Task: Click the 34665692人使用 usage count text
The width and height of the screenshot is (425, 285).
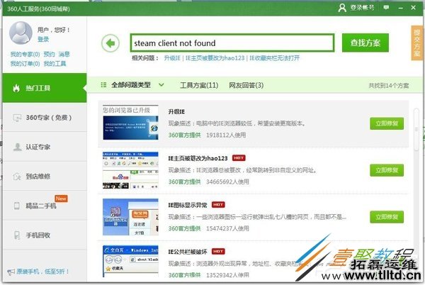Action: (227, 181)
